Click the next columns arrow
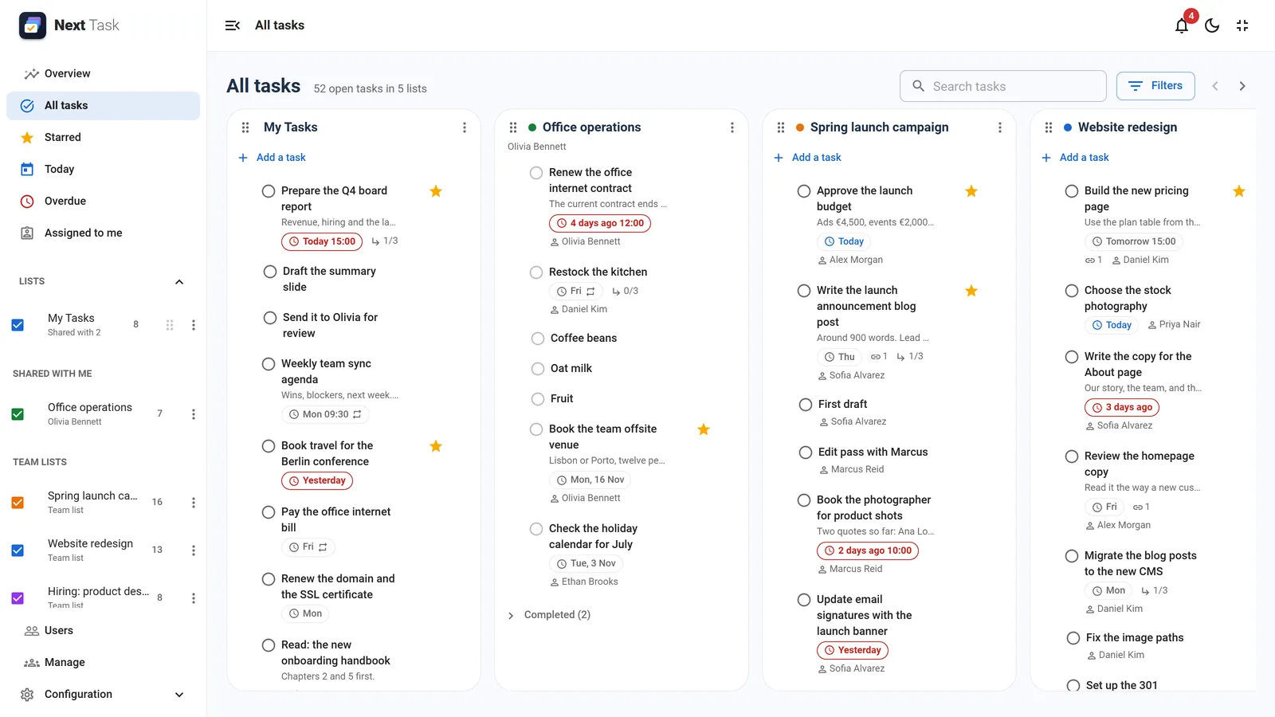This screenshot has width=1275, height=717. tap(1242, 86)
